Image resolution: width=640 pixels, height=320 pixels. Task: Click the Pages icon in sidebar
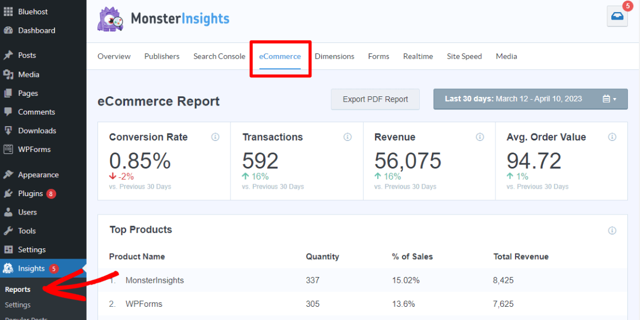point(8,93)
